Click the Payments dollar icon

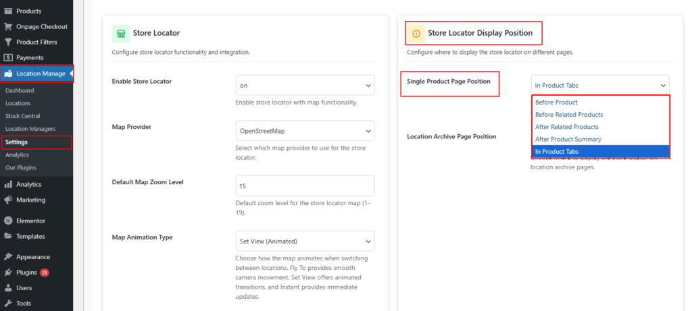click(x=8, y=57)
